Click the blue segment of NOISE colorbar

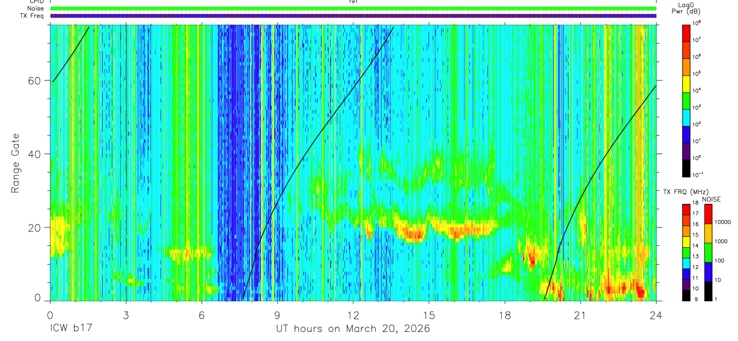[x=709, y=271]
